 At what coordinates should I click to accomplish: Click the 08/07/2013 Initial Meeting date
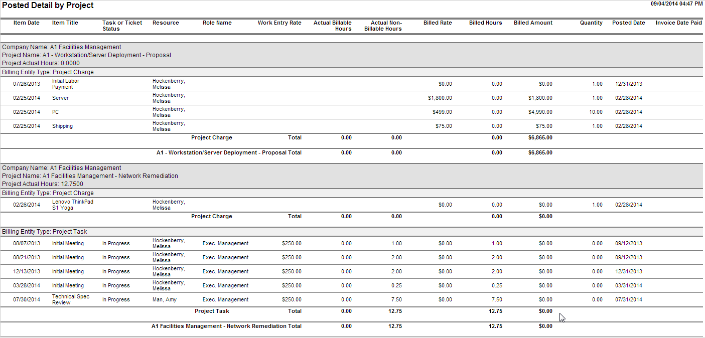tap(27, 243)
